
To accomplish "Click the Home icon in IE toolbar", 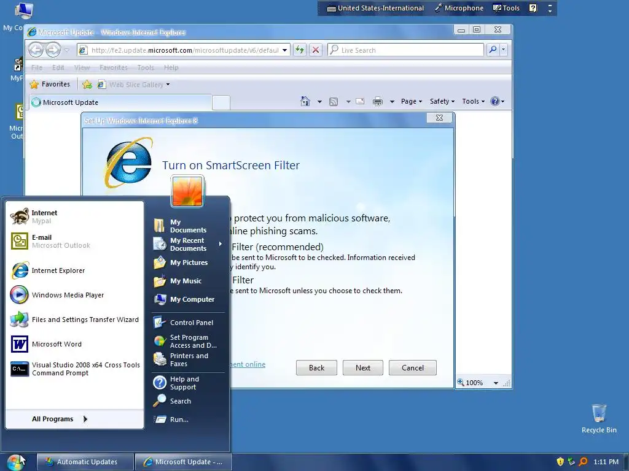I will [305, 101].
